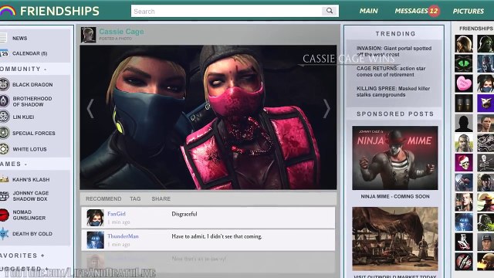This screenshot has width=494, height=278.
Task: Open the SPECIAL FORCES community
Action: coord(34,134)
